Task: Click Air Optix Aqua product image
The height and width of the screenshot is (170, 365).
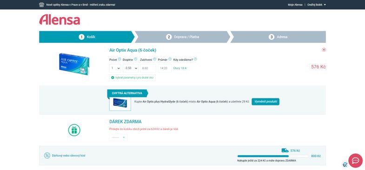Action: pos(74,64)
